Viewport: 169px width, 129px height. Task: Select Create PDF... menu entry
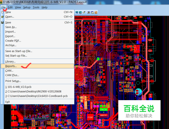point(38,41)
